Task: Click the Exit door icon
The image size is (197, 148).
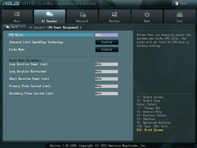Action: click(177, 3)
